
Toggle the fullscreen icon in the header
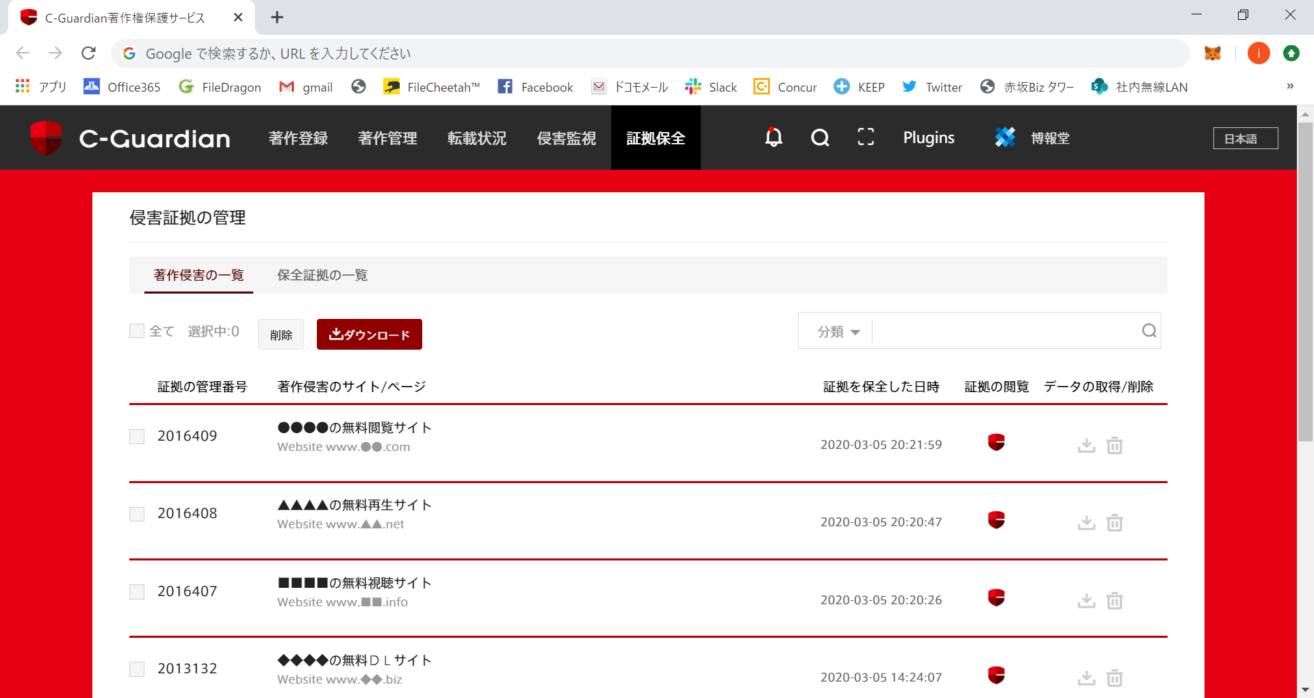866,138
